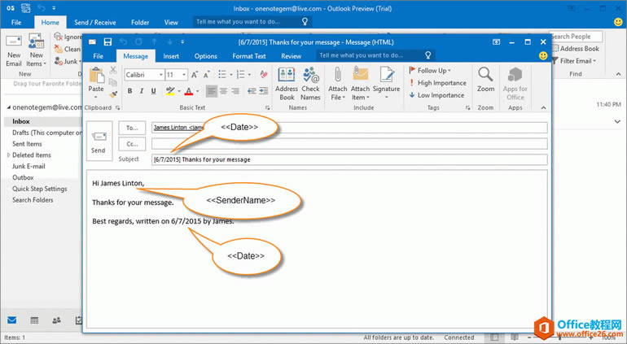
Task: Click into the Cc address field
Action: [349, 144]
